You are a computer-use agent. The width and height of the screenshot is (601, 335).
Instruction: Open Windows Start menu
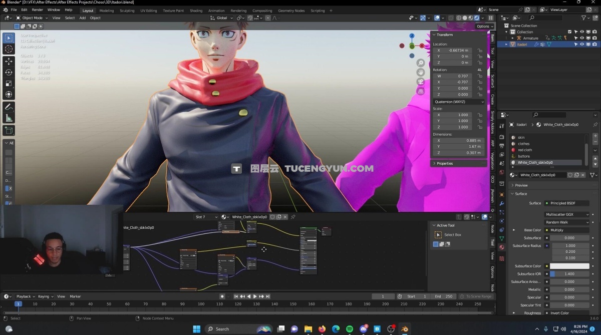(197, 329)
